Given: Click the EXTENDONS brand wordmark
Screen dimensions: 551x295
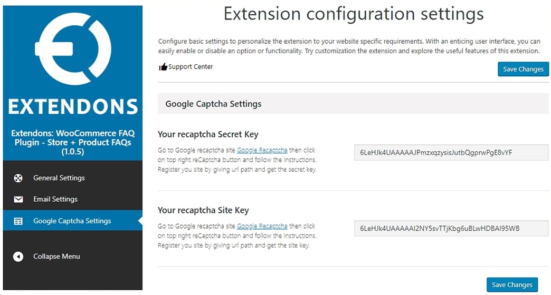Looking at the screenshot, I should pyautogui.click(x=73, y=106).
